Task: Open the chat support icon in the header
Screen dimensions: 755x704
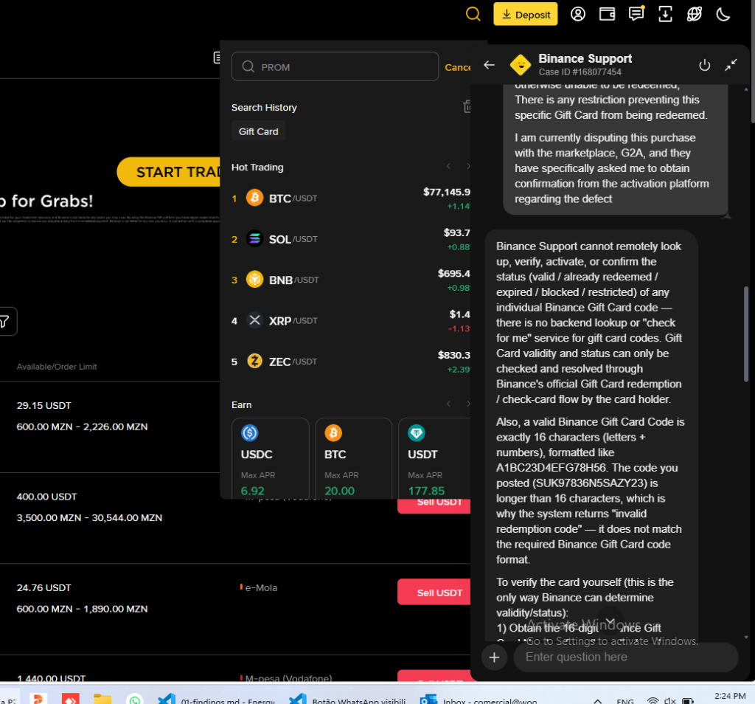Action: [636, 14]
